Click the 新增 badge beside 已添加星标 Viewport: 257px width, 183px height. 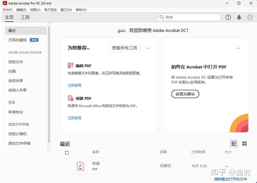click(34, 40)
